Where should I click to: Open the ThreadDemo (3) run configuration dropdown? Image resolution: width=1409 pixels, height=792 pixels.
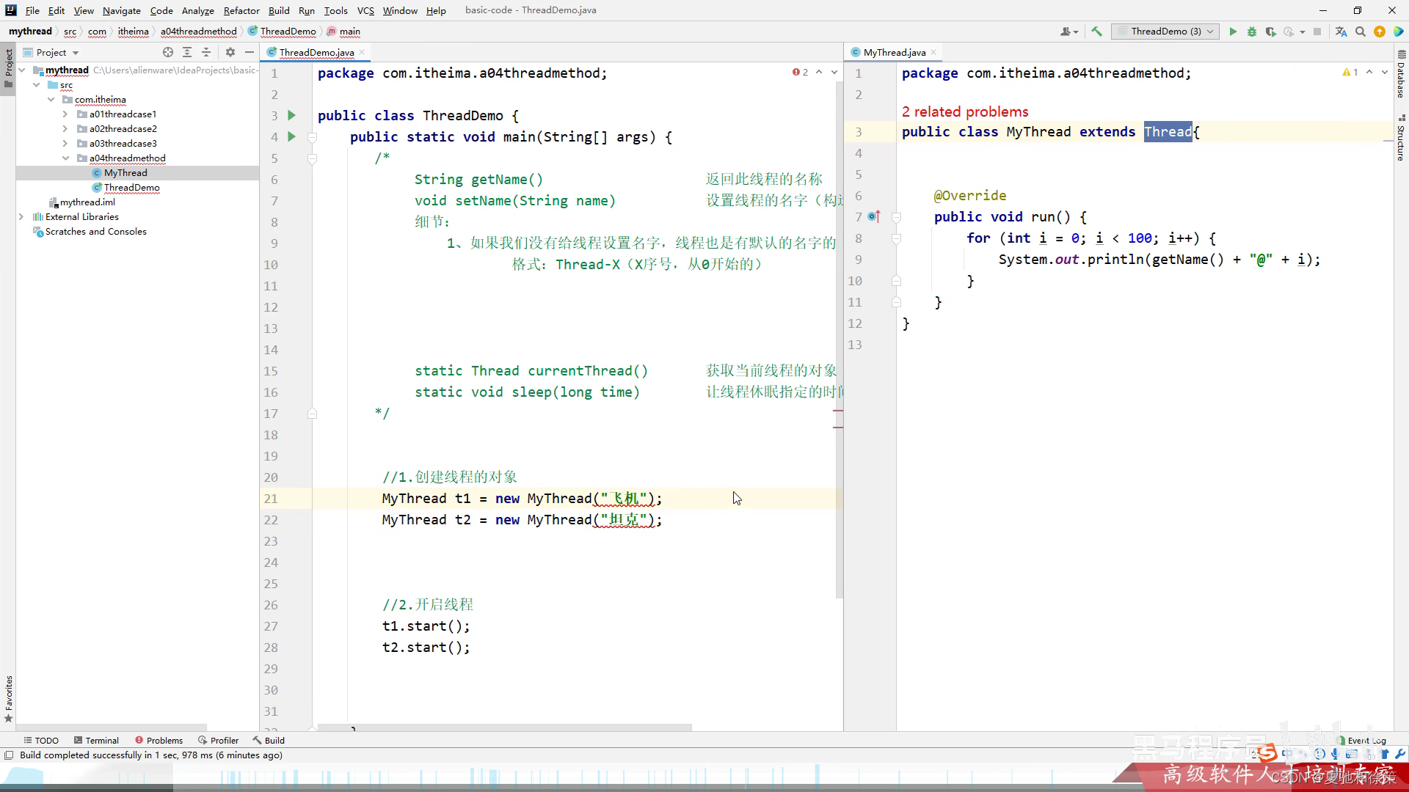pyautogui.click(x=1165, y=32)
